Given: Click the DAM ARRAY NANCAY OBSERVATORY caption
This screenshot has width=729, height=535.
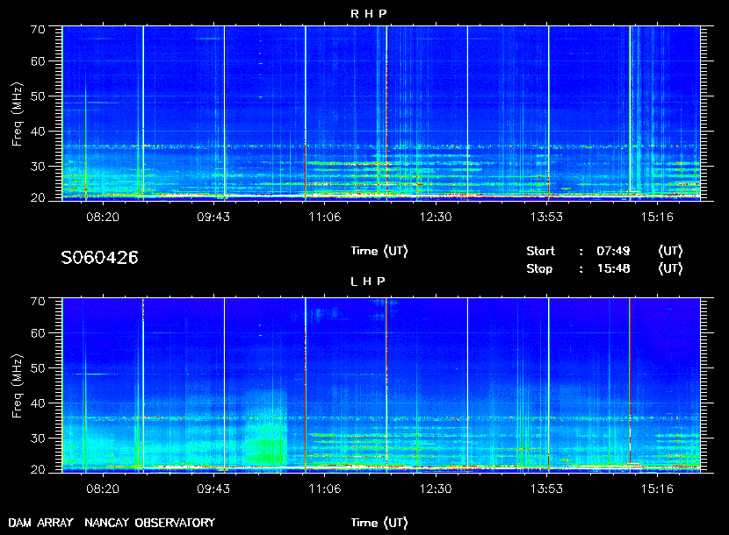Looking at the screenshot, I should click(112, 523).
